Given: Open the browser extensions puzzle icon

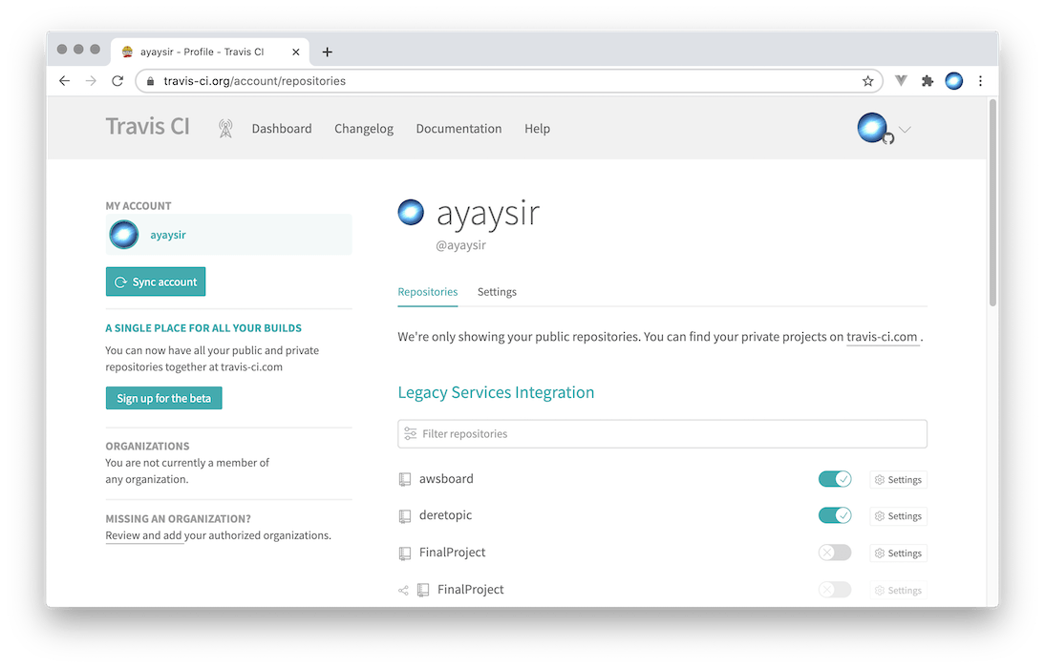Looking at the screenshot, I should coord(927,81).
